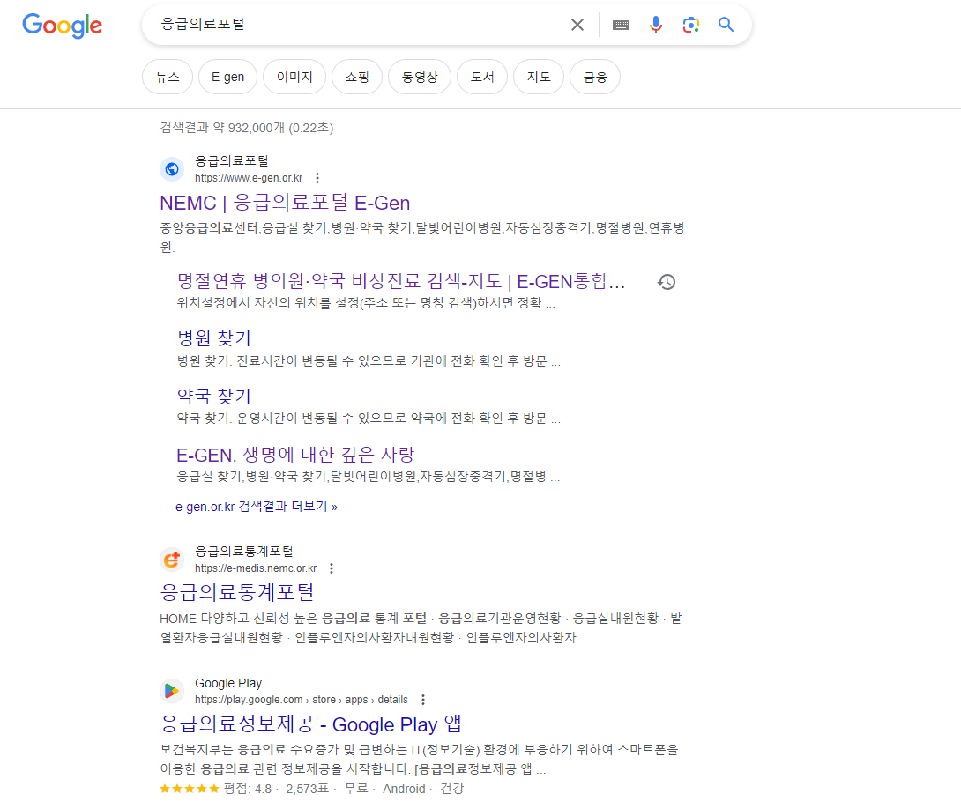Click the 응급의료포털 site name above the first result

(x=232, y=161)
